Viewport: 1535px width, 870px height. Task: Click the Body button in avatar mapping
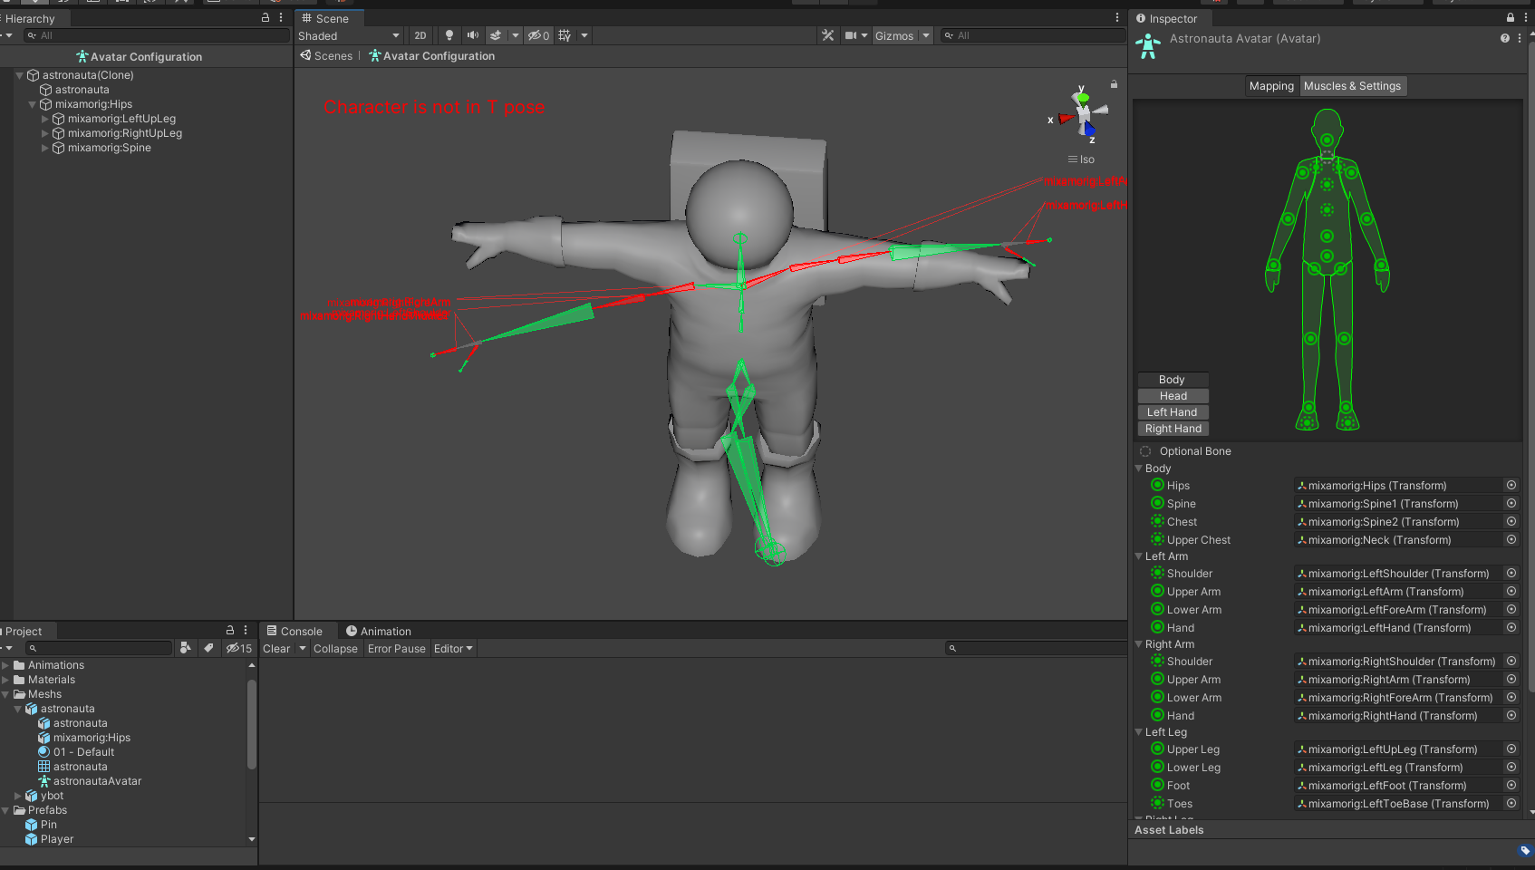1173,380
